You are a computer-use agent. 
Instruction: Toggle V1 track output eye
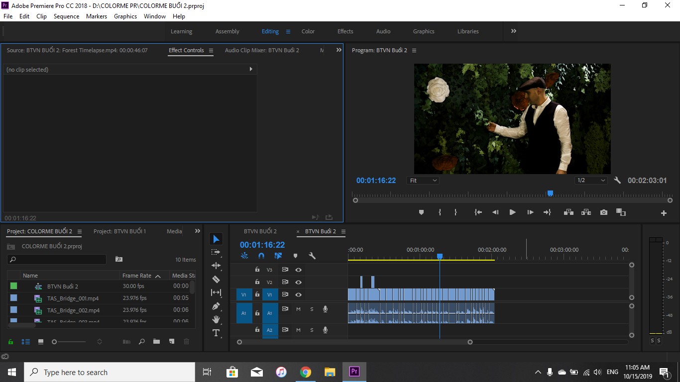pos(298,294)
